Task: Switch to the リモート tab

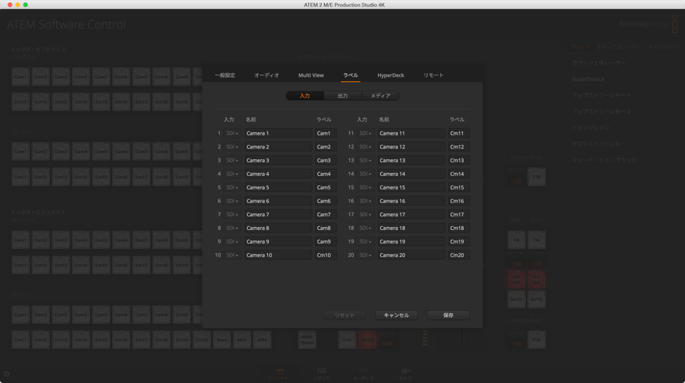Action: (x=434, y=75)
